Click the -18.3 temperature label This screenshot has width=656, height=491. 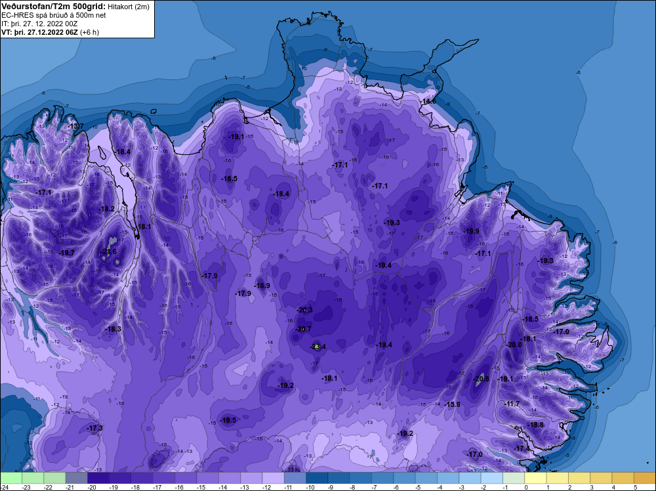(x=113, y=329)
